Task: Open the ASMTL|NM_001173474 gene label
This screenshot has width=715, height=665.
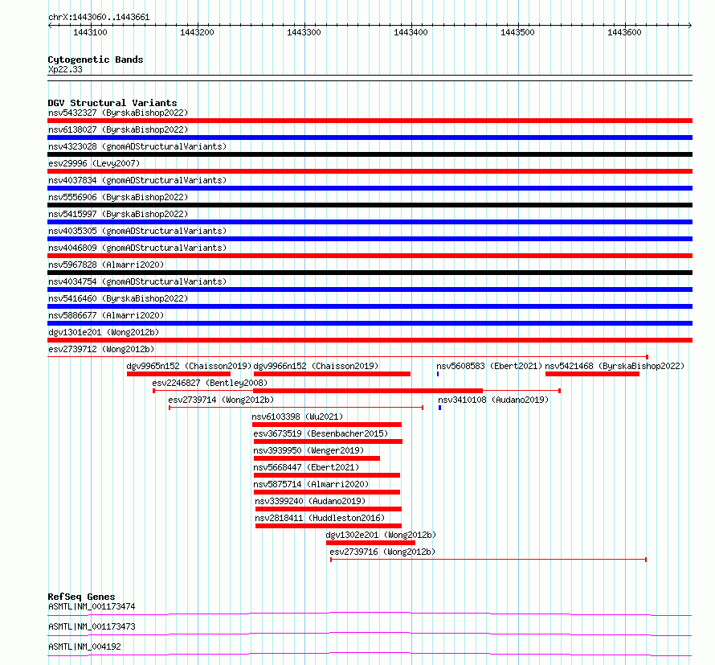Action: point(92,606)
